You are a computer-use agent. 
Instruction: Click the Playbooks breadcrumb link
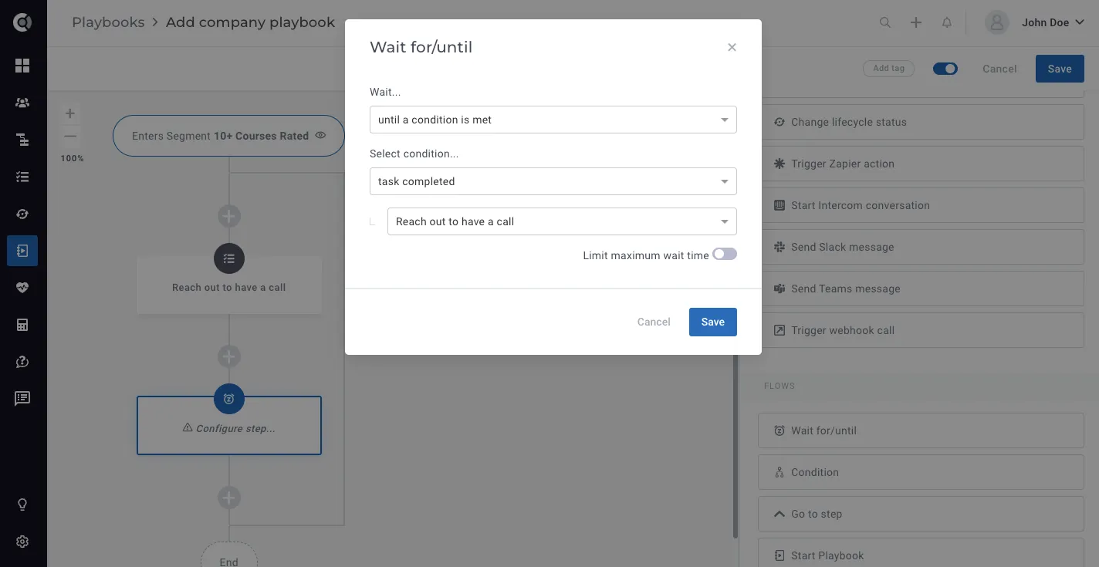108,22
